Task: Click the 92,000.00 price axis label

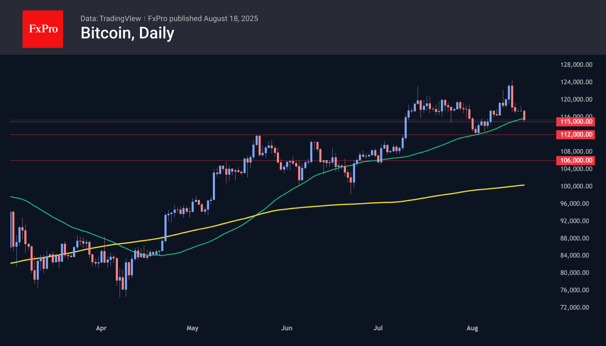Action: pyautogui.click(x=574, y=221)
